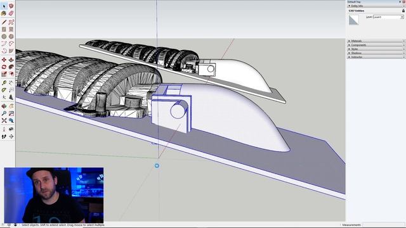Pick the Line pencil tool
The width and height of the screenshot is (406, 228).
click(4, 22)
